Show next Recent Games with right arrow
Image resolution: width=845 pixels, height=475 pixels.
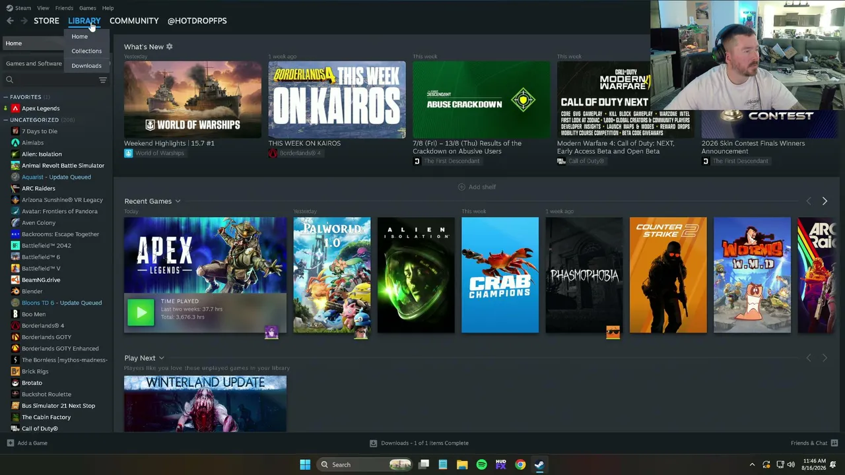click(x=825, y=201)
